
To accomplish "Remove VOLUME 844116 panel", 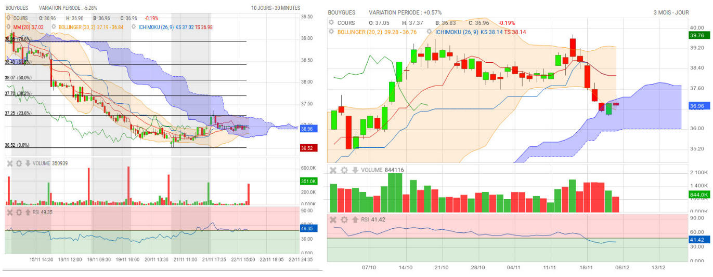I will [x=333, y=170].
